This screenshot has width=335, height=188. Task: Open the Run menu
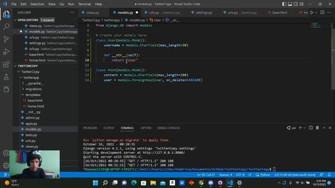click(71, 4)
